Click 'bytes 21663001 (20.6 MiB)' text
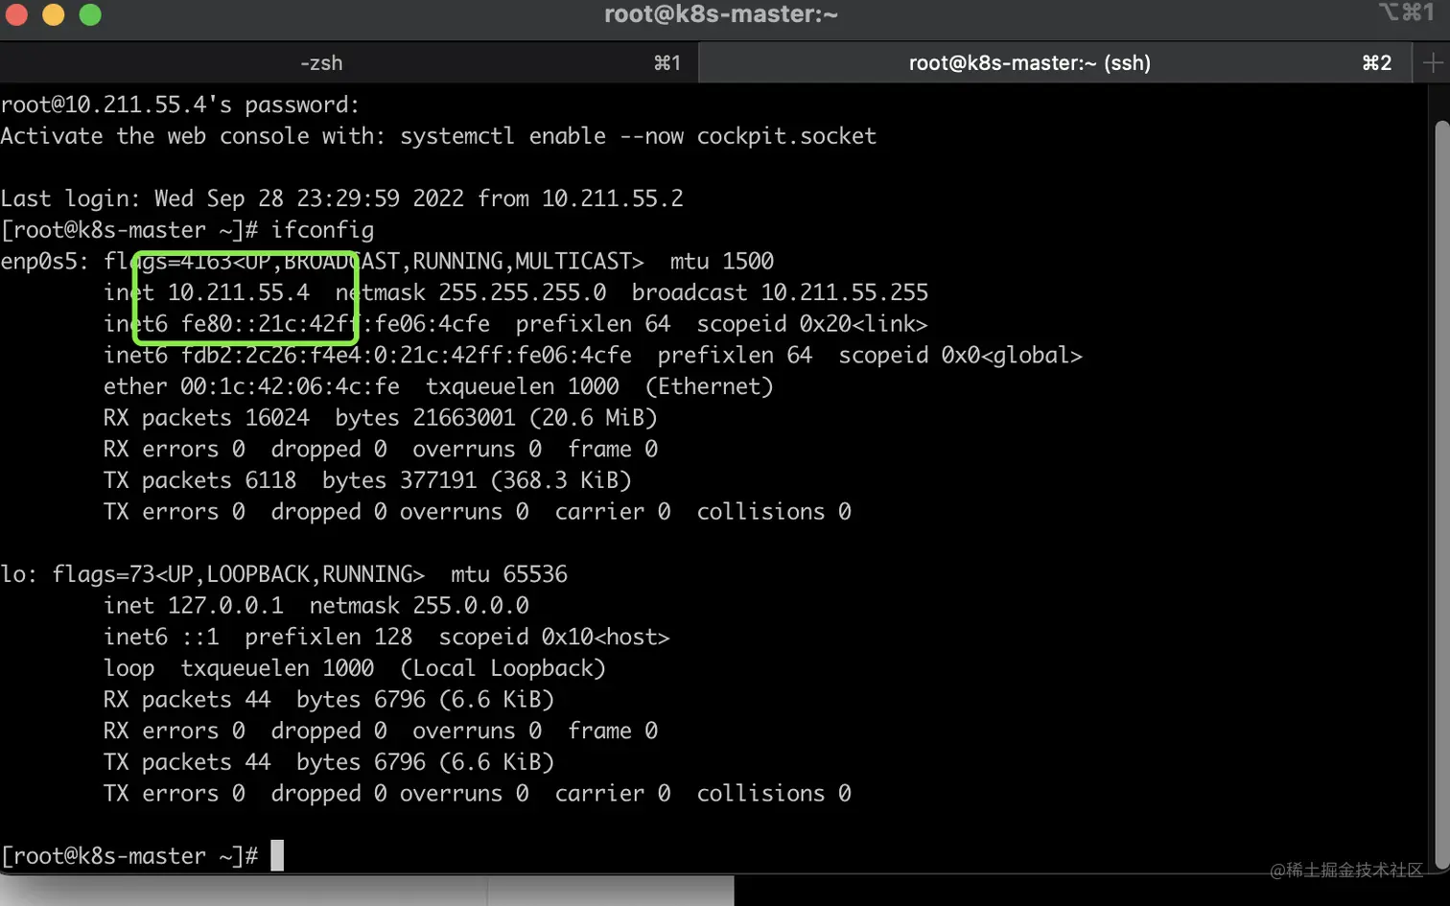1450x906 pixels. coord(496,418)
